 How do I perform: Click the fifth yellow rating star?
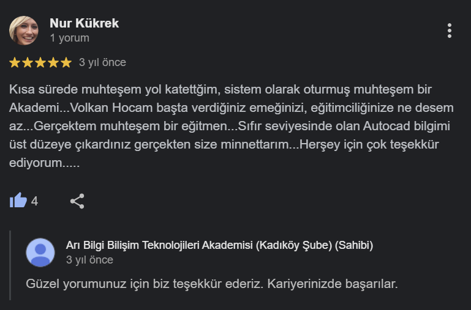pyautogui.click(x=66, y=62)
